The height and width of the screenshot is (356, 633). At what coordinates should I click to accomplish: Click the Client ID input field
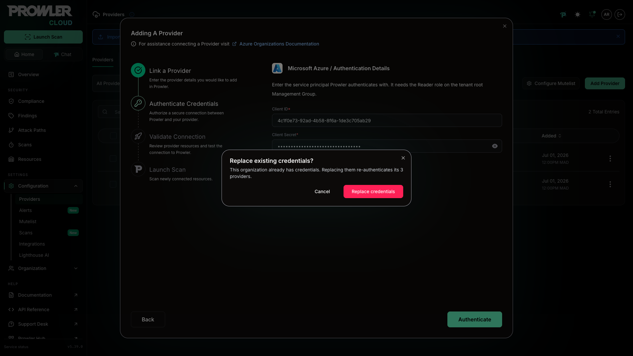[387, 120]
